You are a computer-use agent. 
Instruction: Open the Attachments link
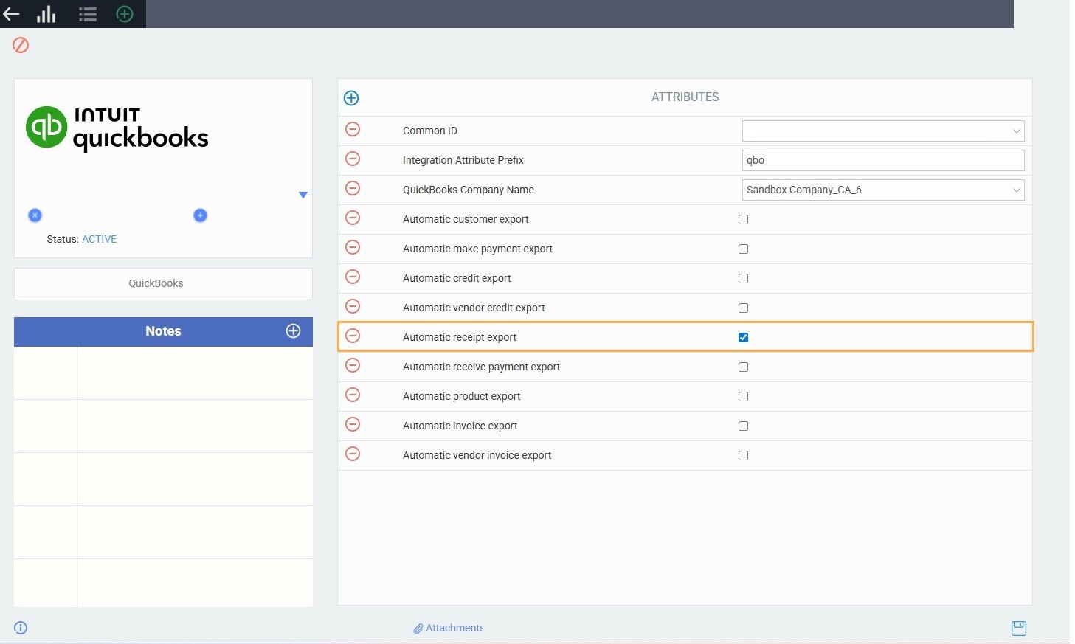point(449,628)
